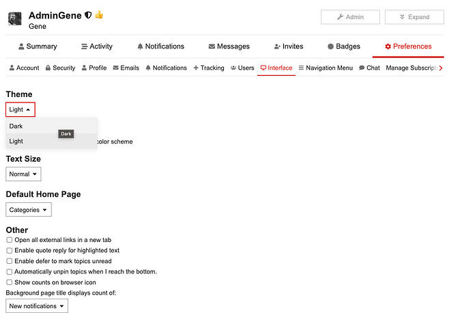471x313 pixels.
Task: Open Tracking preferences sub-tab
Action: coord(209,68)
